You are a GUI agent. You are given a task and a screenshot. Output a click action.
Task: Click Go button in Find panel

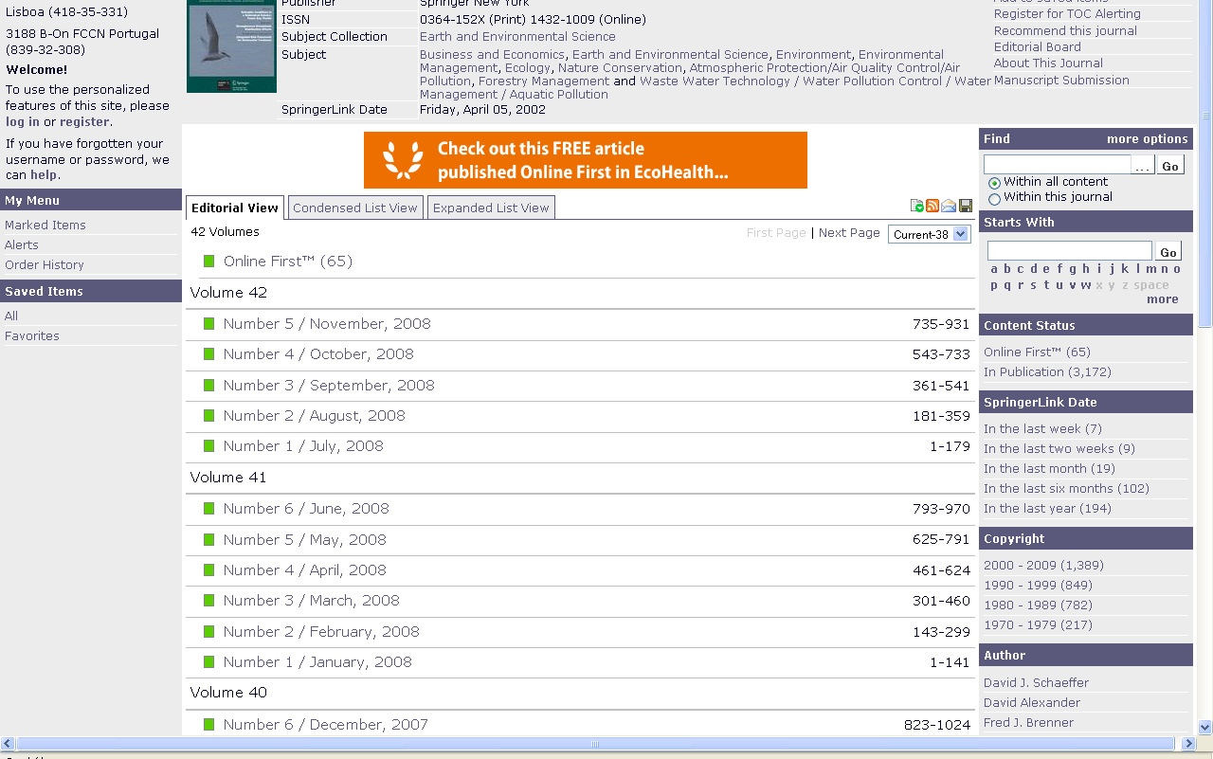(1170, 166)
